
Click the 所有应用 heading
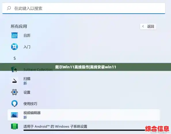coord(19,26)
